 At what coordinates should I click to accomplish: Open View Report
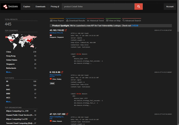point(57,20)
